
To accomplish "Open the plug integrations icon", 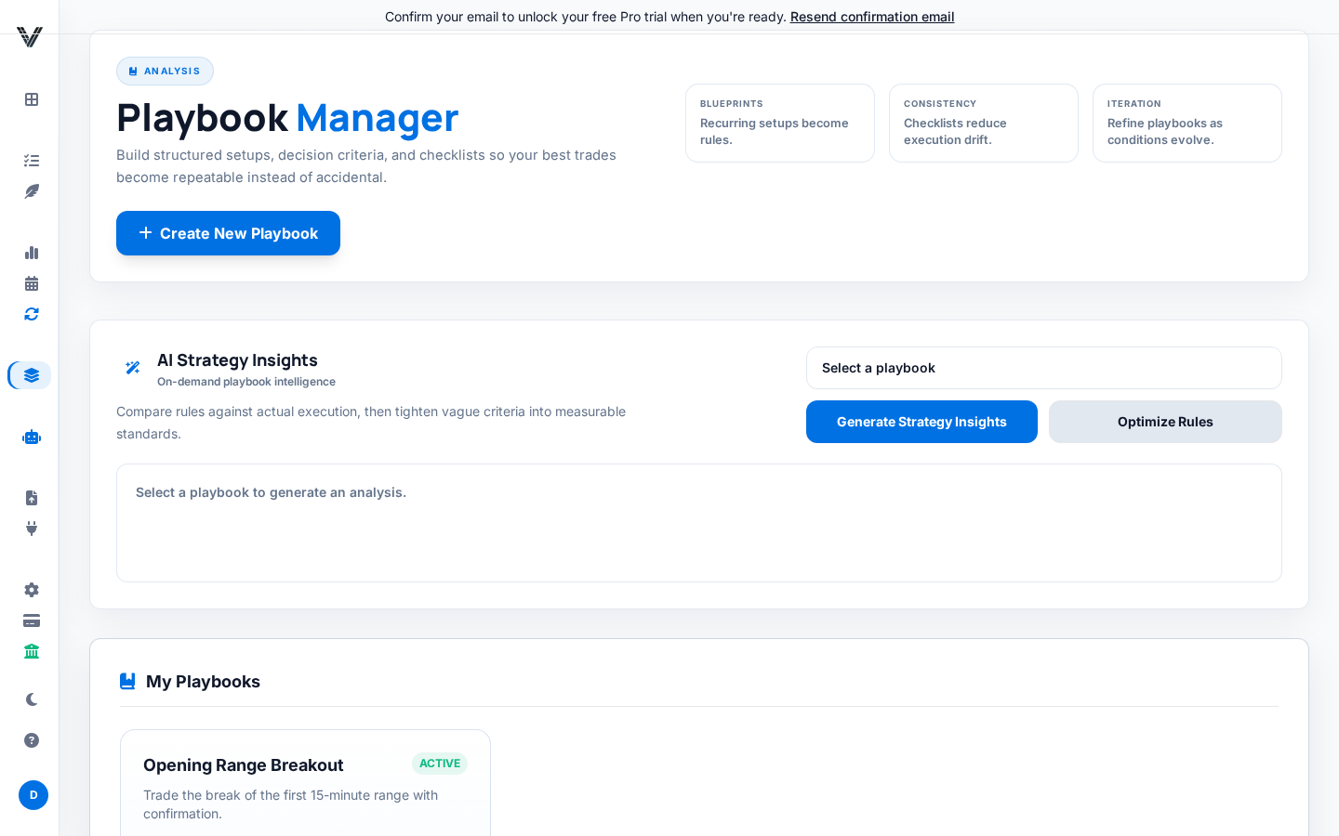I will point(32,529).
